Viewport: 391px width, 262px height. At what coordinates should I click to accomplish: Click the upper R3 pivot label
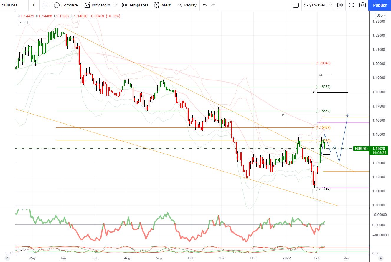pyautogui.click(x=320, y=75)
